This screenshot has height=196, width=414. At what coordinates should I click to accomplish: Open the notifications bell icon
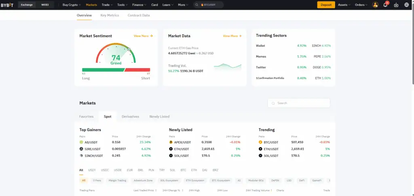385,5
